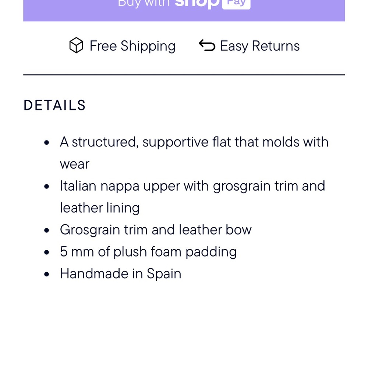
Task: Click the package icon beside Free Shipping
Action: (x=75, y=46)
